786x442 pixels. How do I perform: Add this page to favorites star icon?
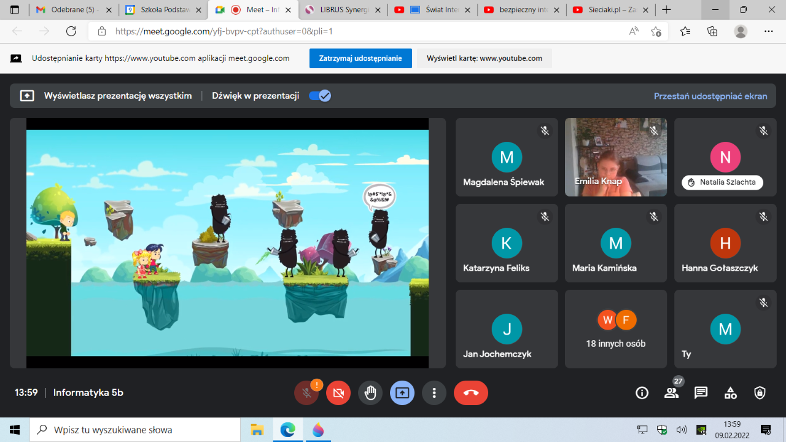656,31
